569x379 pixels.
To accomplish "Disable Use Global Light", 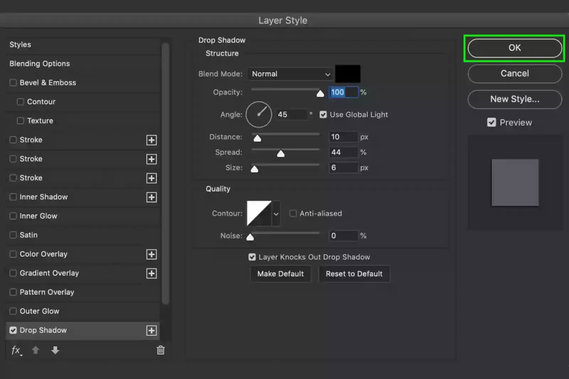I will (x=323, y=114).
